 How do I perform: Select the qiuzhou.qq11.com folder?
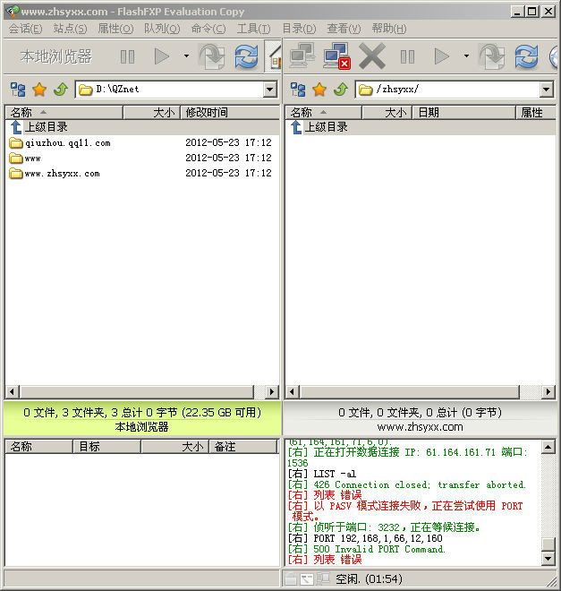pyautogui.click(x=60, y=143)
